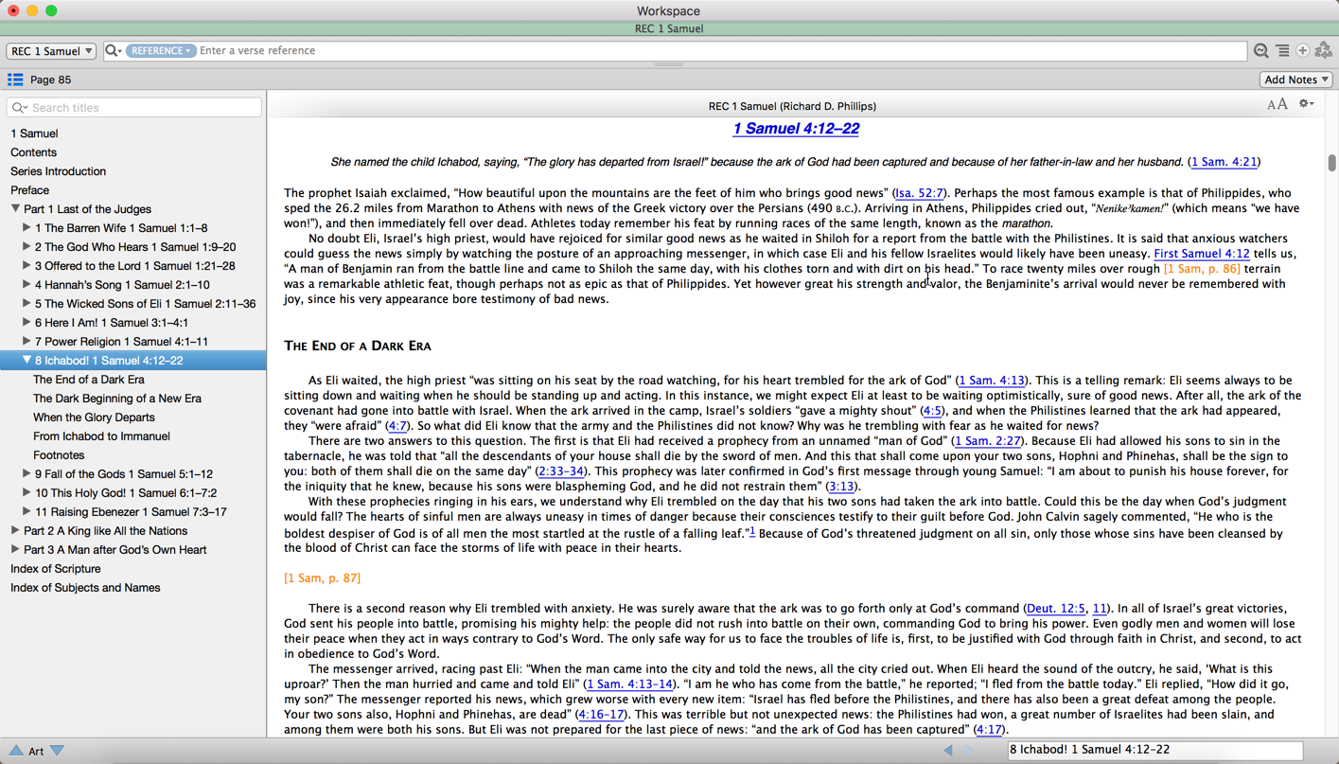Click the 1 Samuel 4:12–22 heading link
The width and height of the screenshot is (1339, 764).
tap(796, 129)
